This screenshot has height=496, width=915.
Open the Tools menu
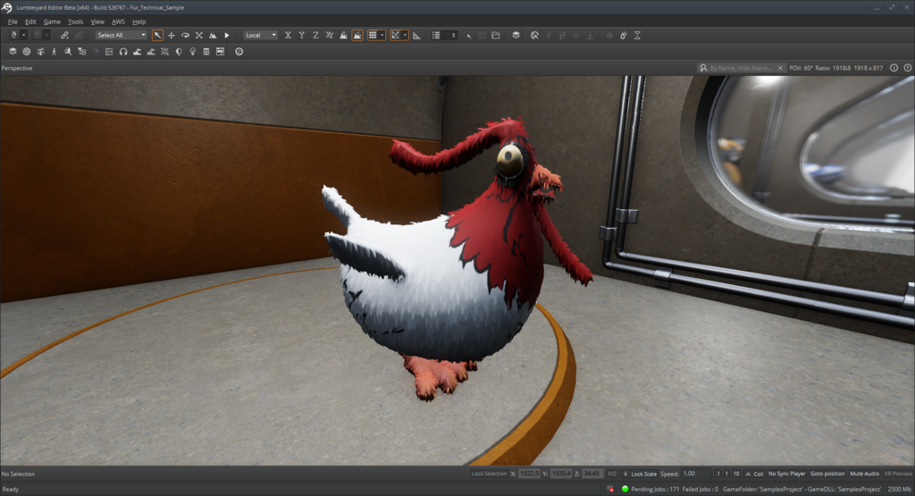[x=75, y=21]
